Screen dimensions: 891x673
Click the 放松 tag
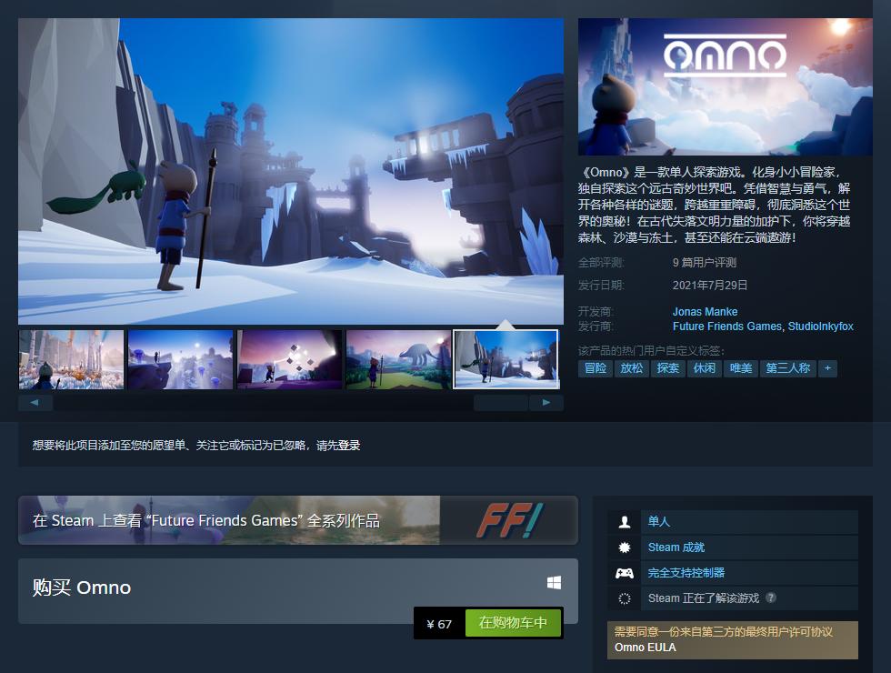pos(631,368)
